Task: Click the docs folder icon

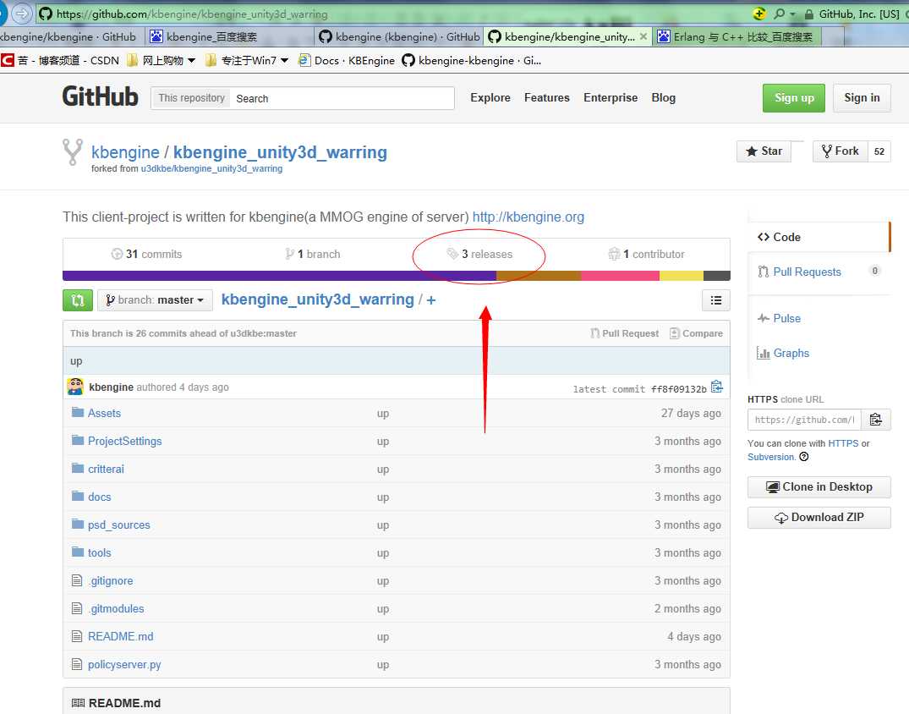Action: (78, 496)
